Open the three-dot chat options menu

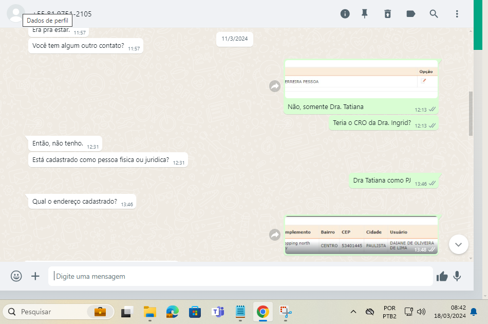tap(457, 14)
